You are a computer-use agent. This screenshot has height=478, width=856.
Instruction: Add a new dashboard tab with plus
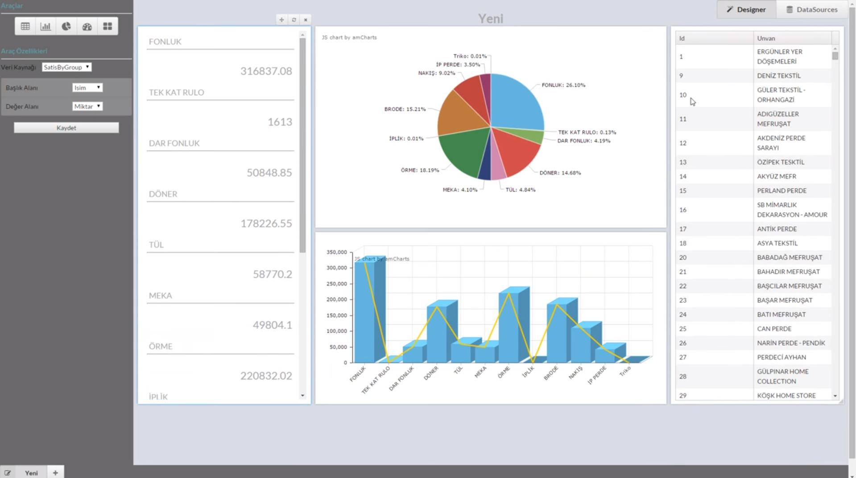[x=55, y=473]
